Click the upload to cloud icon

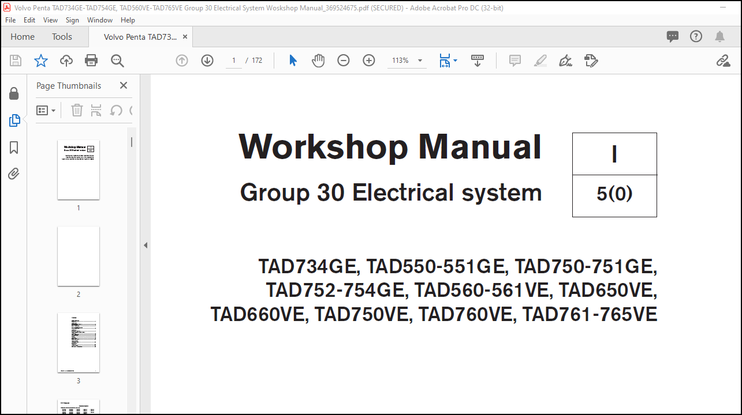point(66,61)
